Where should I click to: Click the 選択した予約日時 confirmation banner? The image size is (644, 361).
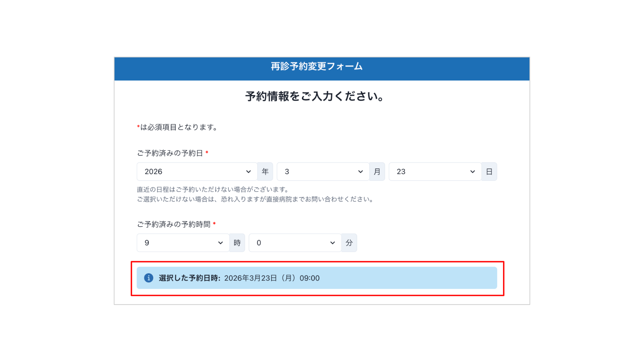(x=316, y=278)
